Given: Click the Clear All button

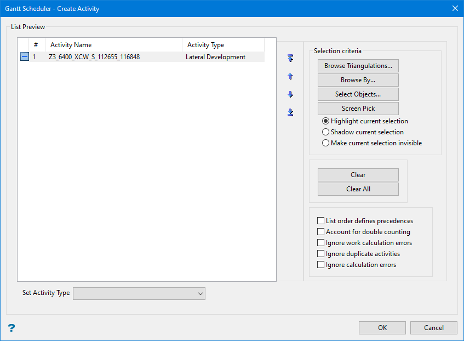Looking at the screenshot, I should tap(358, 189).
